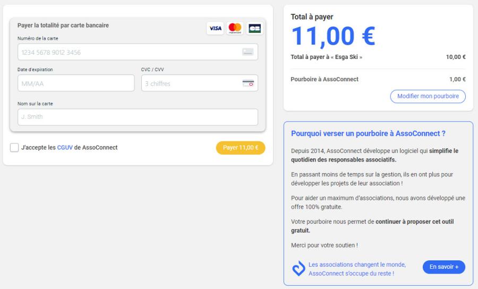The image size is (478, 289).
Task: Click the En savoir + button
Action: [x=444, y=267]
